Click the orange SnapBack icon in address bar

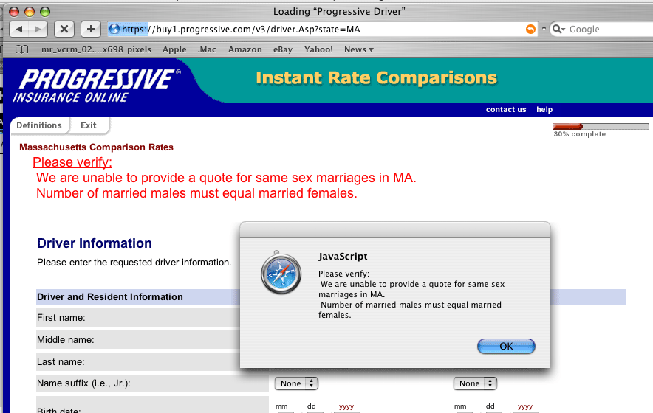click(530, 29)
